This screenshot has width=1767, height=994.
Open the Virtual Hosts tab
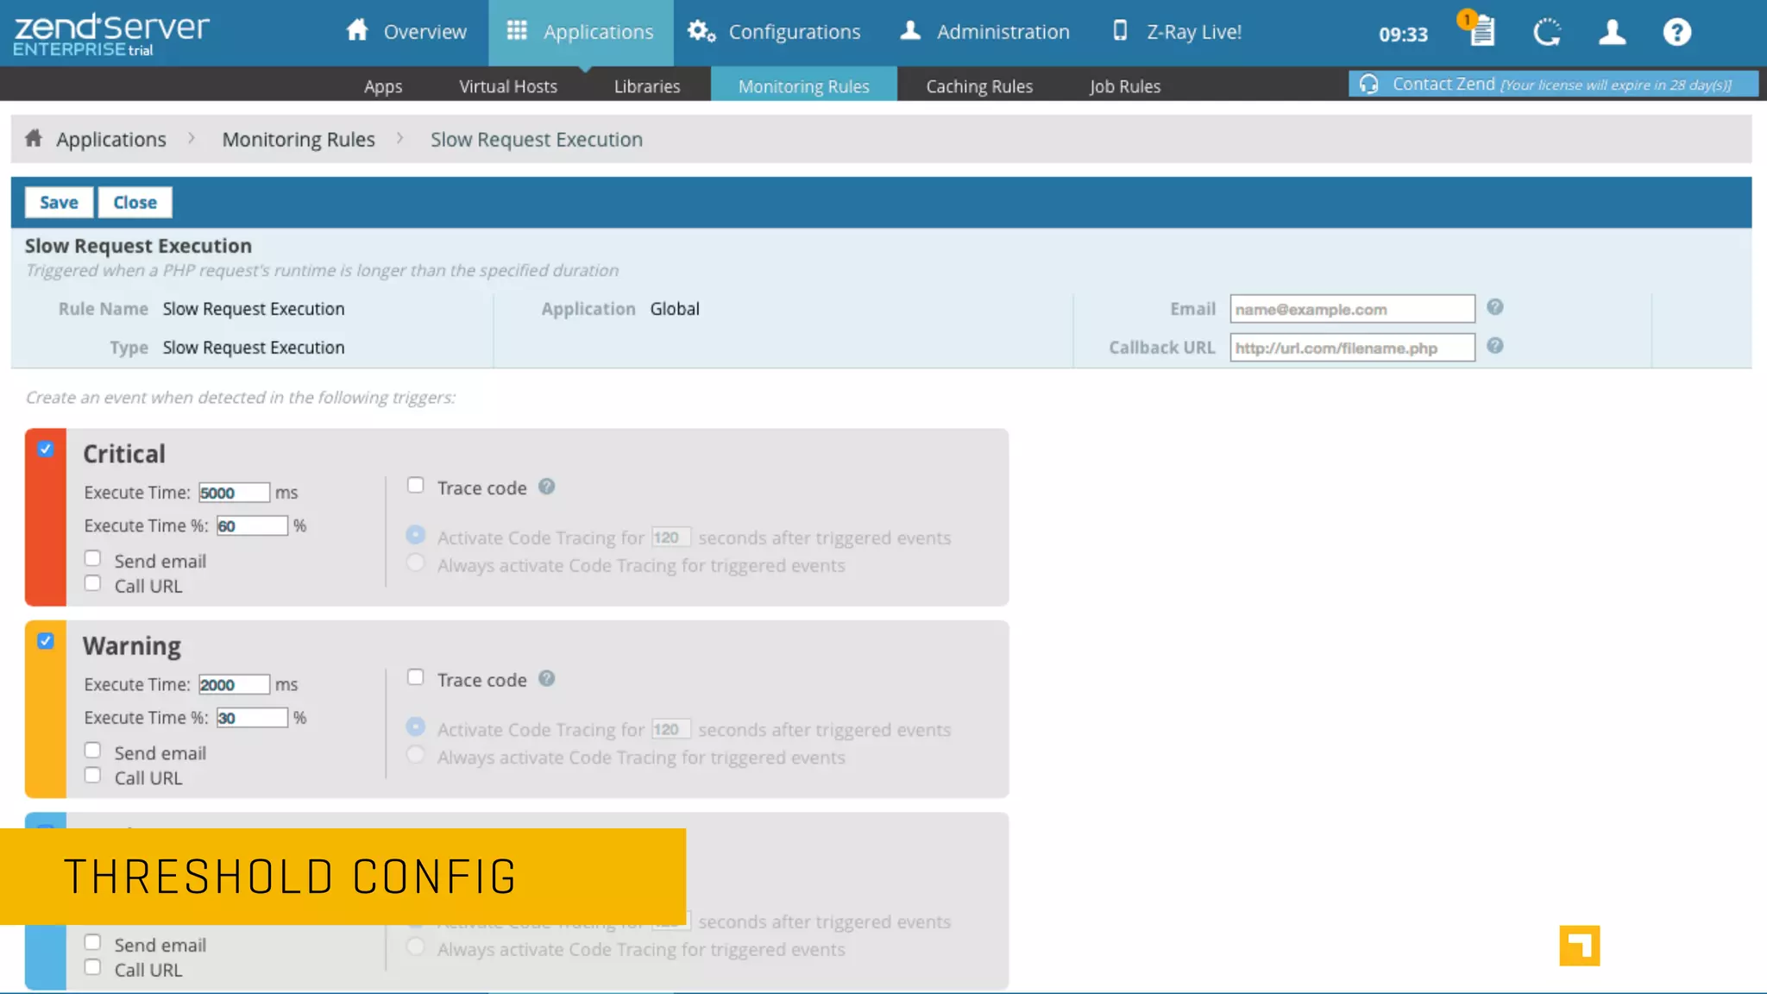coord(507,86)
